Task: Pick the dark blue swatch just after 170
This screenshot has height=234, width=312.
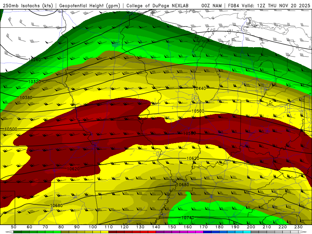Action: click(207, 232)
